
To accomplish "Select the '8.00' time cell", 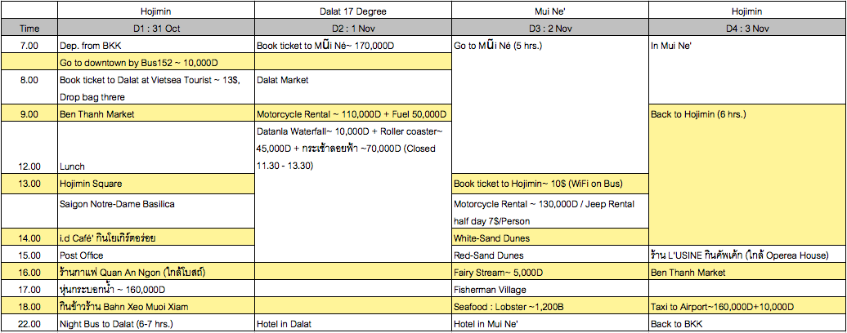I will pos(29,88).
